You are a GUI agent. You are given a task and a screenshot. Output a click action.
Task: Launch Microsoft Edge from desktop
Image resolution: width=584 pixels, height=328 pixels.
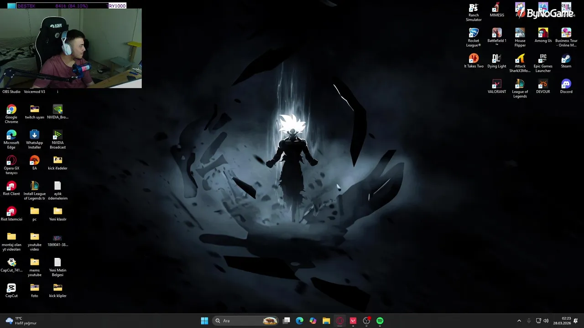point(11,139)
